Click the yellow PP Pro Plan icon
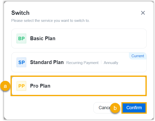Image resolution: width=155 pixels, height=121 pixels. point(21,86)
